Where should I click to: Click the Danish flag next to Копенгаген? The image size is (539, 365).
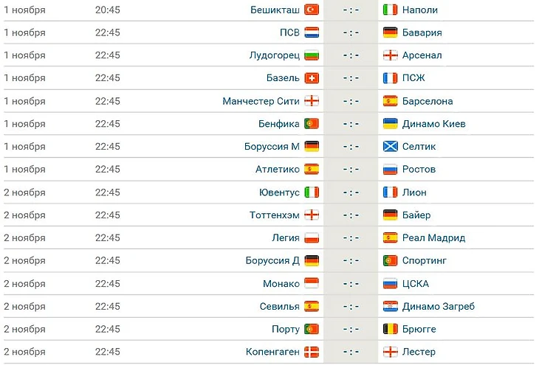click(312, 352)
